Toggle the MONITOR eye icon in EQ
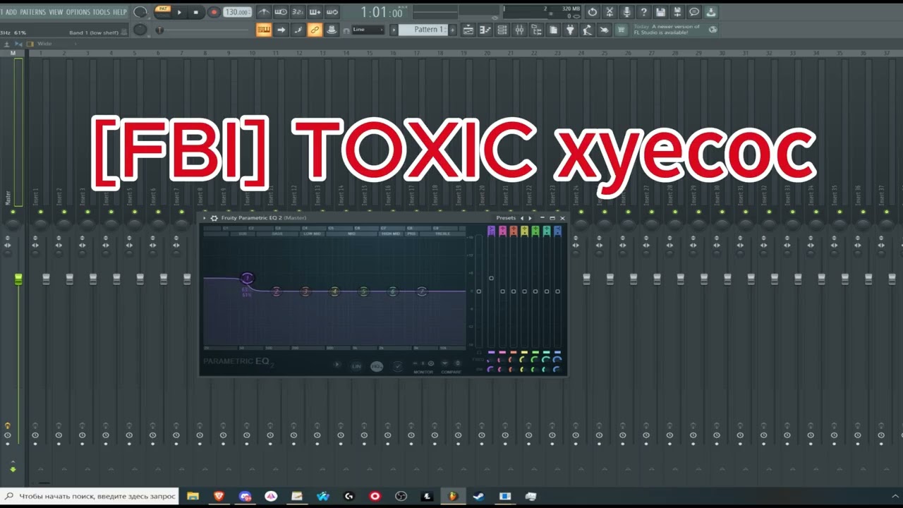 click(430, 363)
